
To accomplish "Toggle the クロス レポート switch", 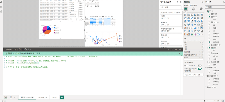I will (200, 65).
